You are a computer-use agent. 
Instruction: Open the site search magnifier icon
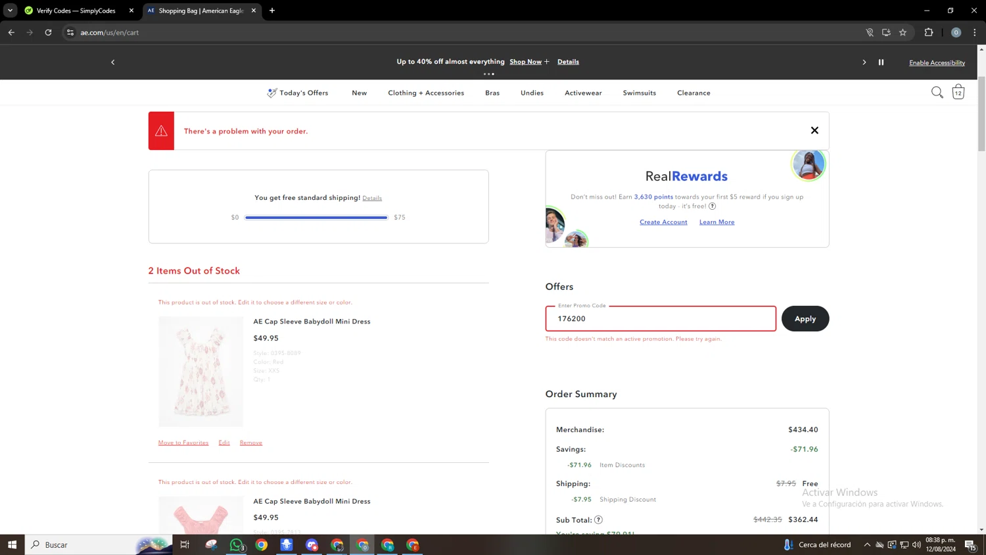click(937, 93)
